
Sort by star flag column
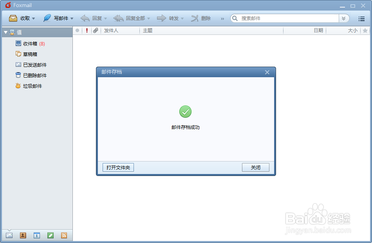click(x=365, y=31)
